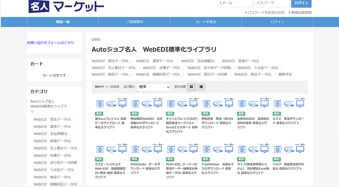339x187 pixels.
Task: Open 明治購買WebEDI 注文情報CSVダウンロード product title
Action: tap(146, 123)
